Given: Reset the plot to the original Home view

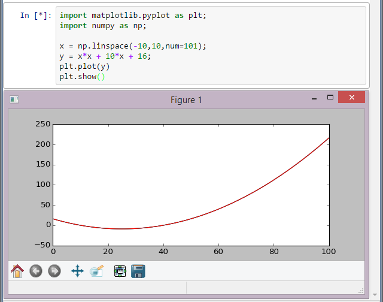Looking at the screenshot, I should click(x=17, y=271).
